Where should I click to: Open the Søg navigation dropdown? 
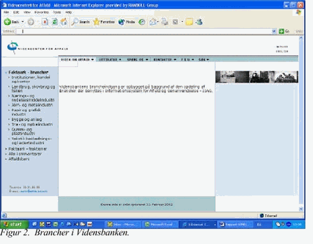tap(204, 59)
